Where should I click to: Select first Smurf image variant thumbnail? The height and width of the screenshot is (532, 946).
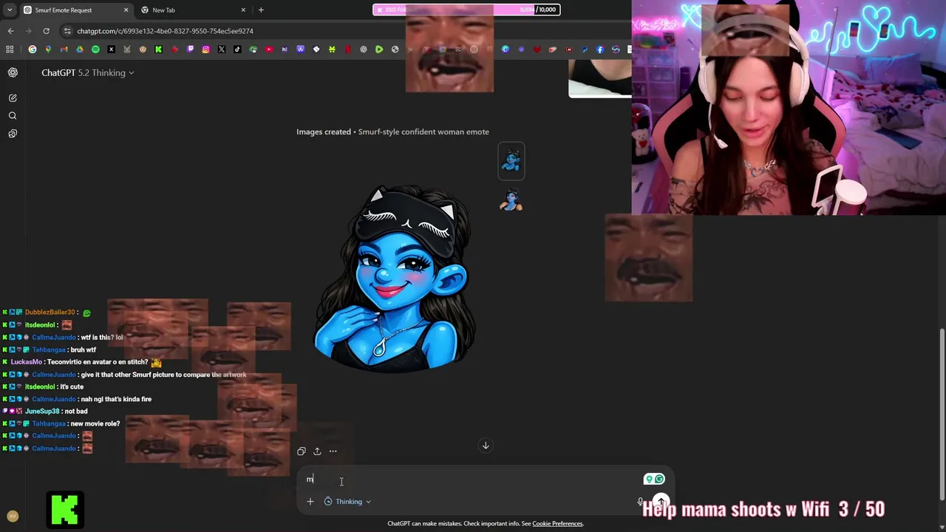tap(511, 161)
